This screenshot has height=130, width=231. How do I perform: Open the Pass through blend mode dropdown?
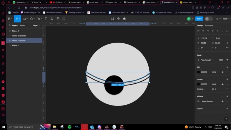click(207, 60)
